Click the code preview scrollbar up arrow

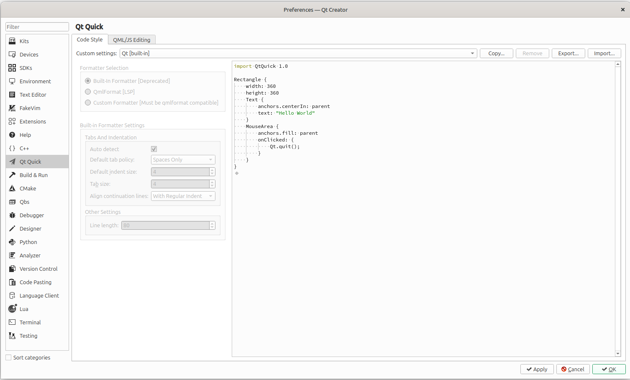pos(618,64)
